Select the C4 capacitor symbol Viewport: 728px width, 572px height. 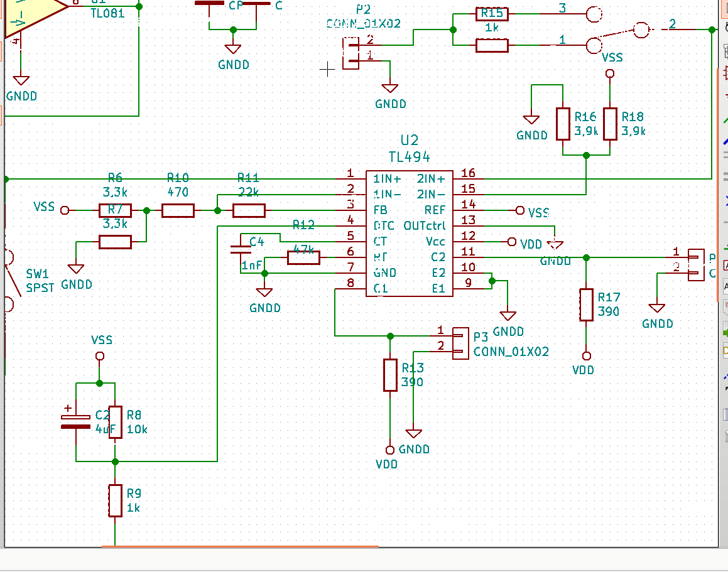pyautogui.click(x=241, y=250)
